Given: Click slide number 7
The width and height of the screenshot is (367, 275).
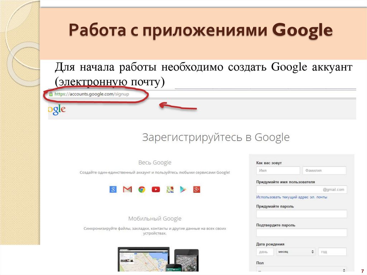Looking at the screenshot, I should tap(363, 271).
